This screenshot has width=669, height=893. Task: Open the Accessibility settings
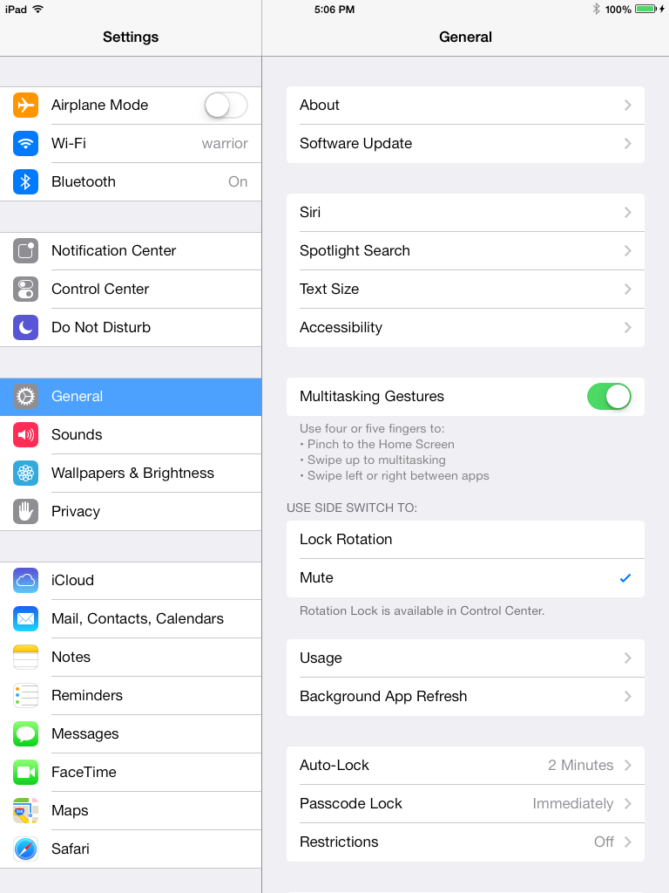(465, 328)
